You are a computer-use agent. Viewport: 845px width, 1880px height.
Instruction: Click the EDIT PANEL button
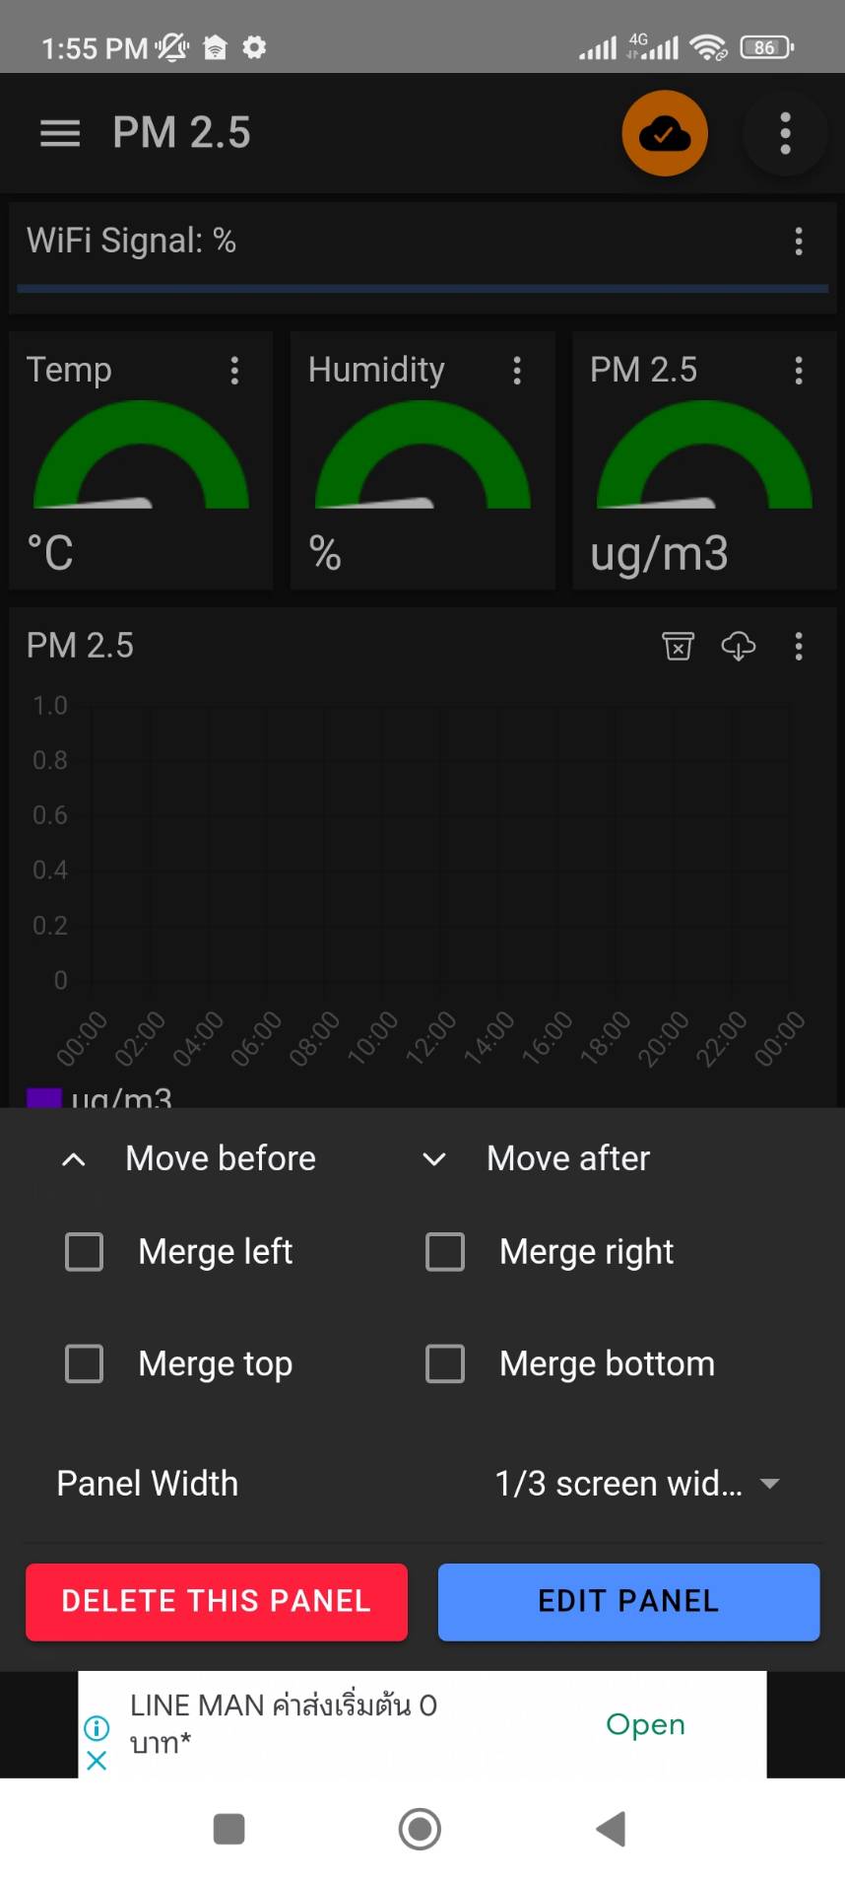point(628,1601)
